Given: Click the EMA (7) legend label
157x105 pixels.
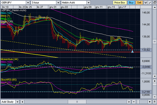Looking at the screenshot, I should pyautogui.click(x=5, y=16).
